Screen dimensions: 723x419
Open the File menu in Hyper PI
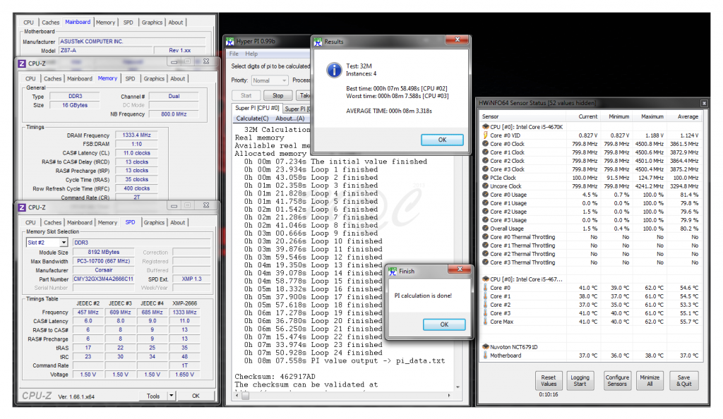point(233,53)
